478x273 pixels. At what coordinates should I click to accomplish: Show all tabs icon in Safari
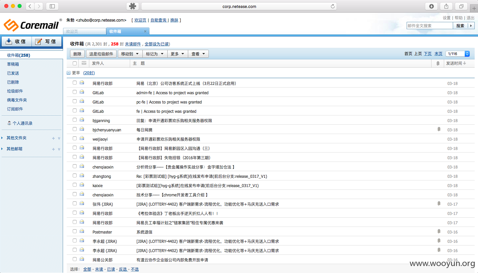pyautogui.click(x=461, y=6)
